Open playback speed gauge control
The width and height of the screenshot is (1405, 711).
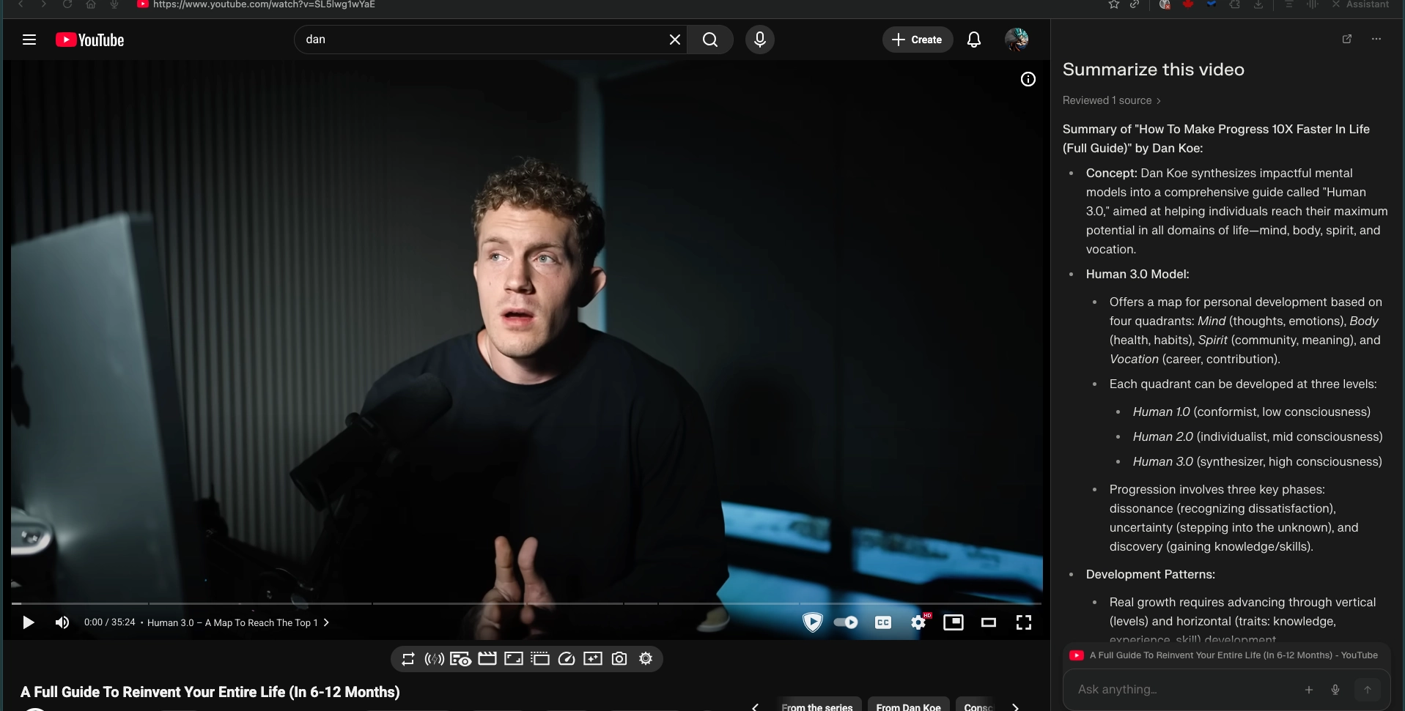click(x=567, y=659)
